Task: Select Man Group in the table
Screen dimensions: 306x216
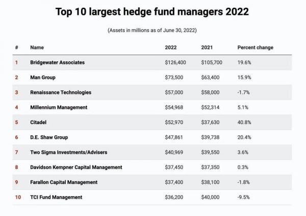Action: point(43,78)
